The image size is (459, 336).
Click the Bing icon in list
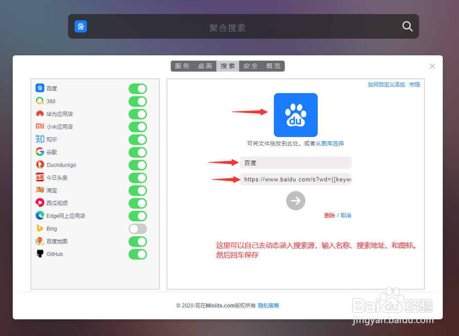click(x=40, y=228)
